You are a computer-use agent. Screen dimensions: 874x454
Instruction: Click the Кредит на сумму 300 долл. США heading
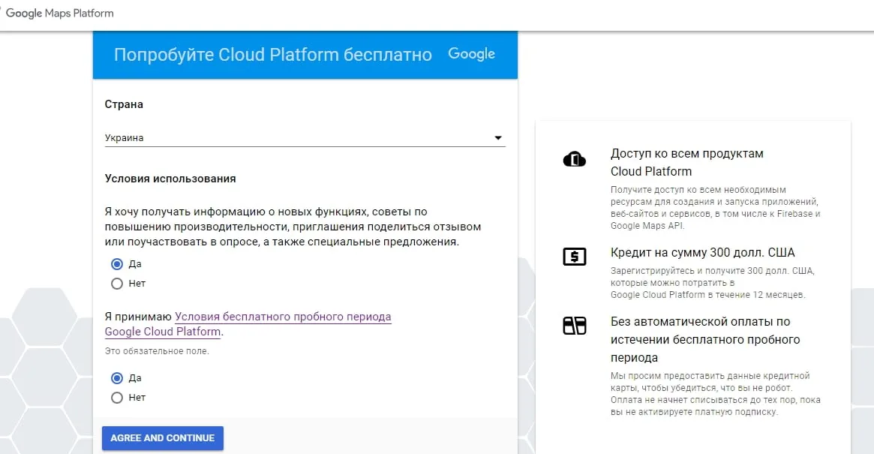click(702, 253)
